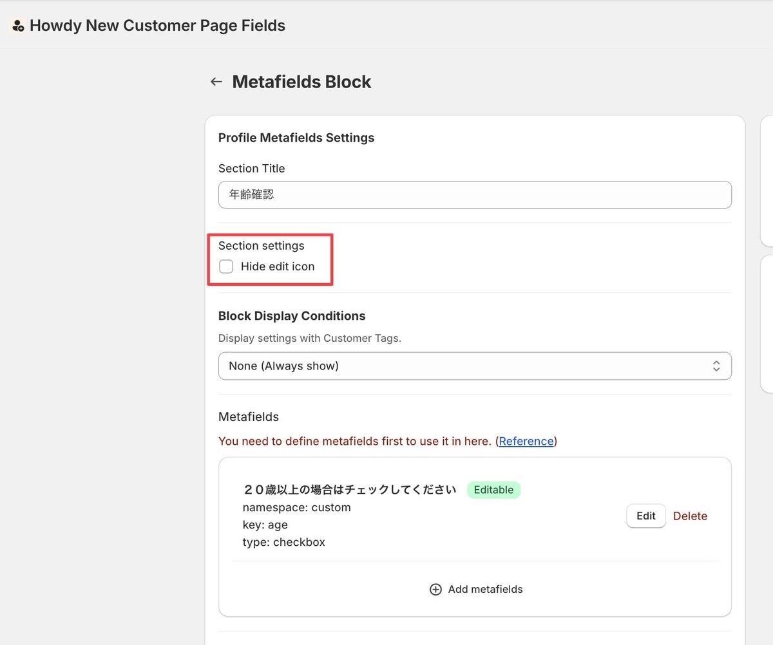This screenshot has width=773, height=645.
Task: Click the 'key: age' text
Action: [265, 525]
